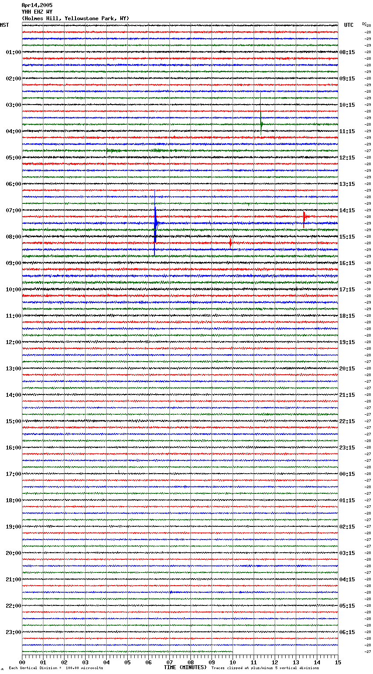Image resolution: width=373 pixels, height=674 pixels.
Task: Select the 02:00 MST time label
Action: pos(14,79)
